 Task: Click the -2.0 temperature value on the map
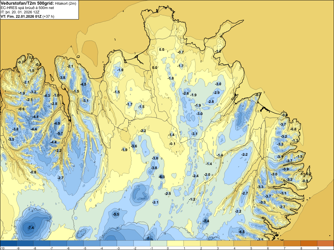pos(207,174)
